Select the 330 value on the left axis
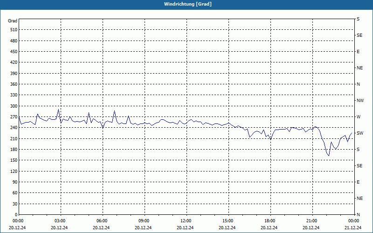This screenshot has height=233, width=373. click(14, 95)
